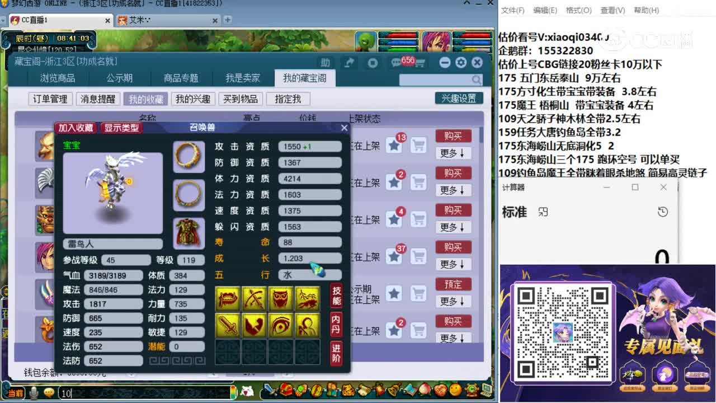This screenshot has height=403, width=716.
Task: Open 格式(O) menu in notepad
Action: (x=578, y=10)
